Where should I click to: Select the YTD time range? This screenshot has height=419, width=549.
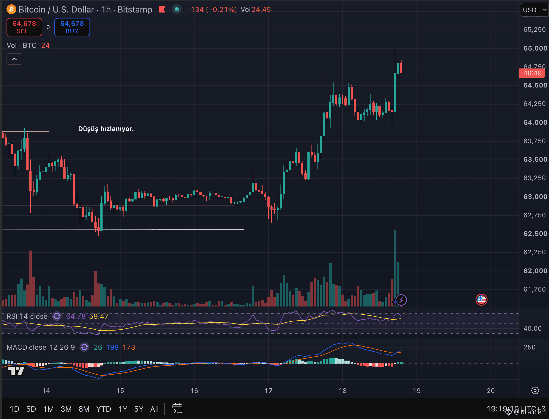[x=104, y=409]
